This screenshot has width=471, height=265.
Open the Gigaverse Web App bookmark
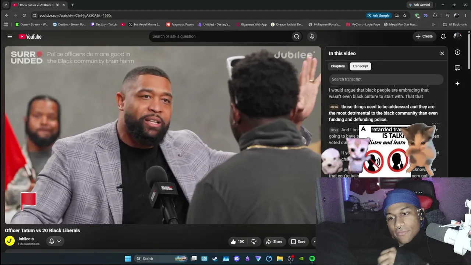coord(251,25)
